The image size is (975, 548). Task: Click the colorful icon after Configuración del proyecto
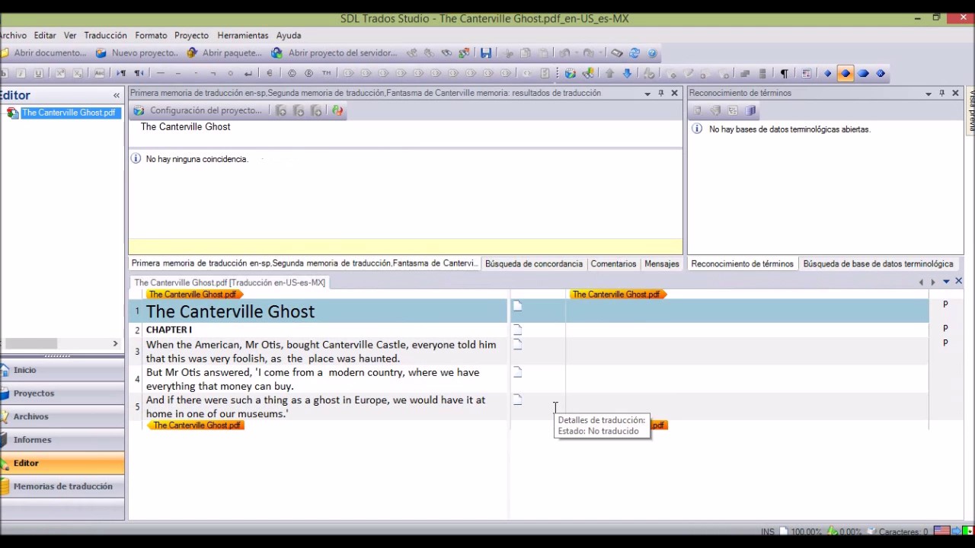point(337,111)
